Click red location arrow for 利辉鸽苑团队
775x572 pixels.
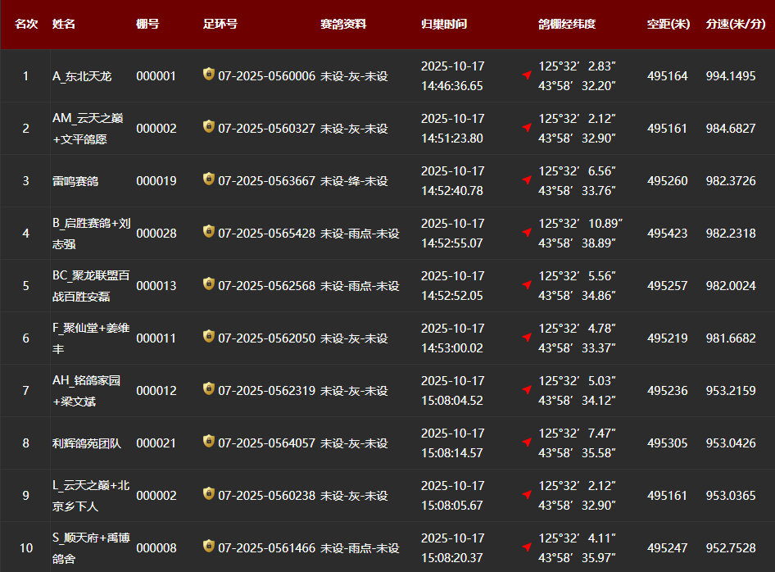click(x=527, y=443)
